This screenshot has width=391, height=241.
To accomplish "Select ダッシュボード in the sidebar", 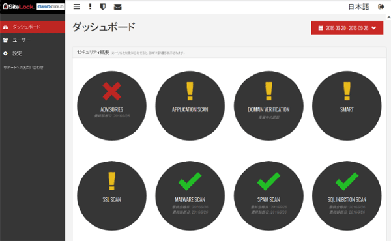I will click(33, 27).
